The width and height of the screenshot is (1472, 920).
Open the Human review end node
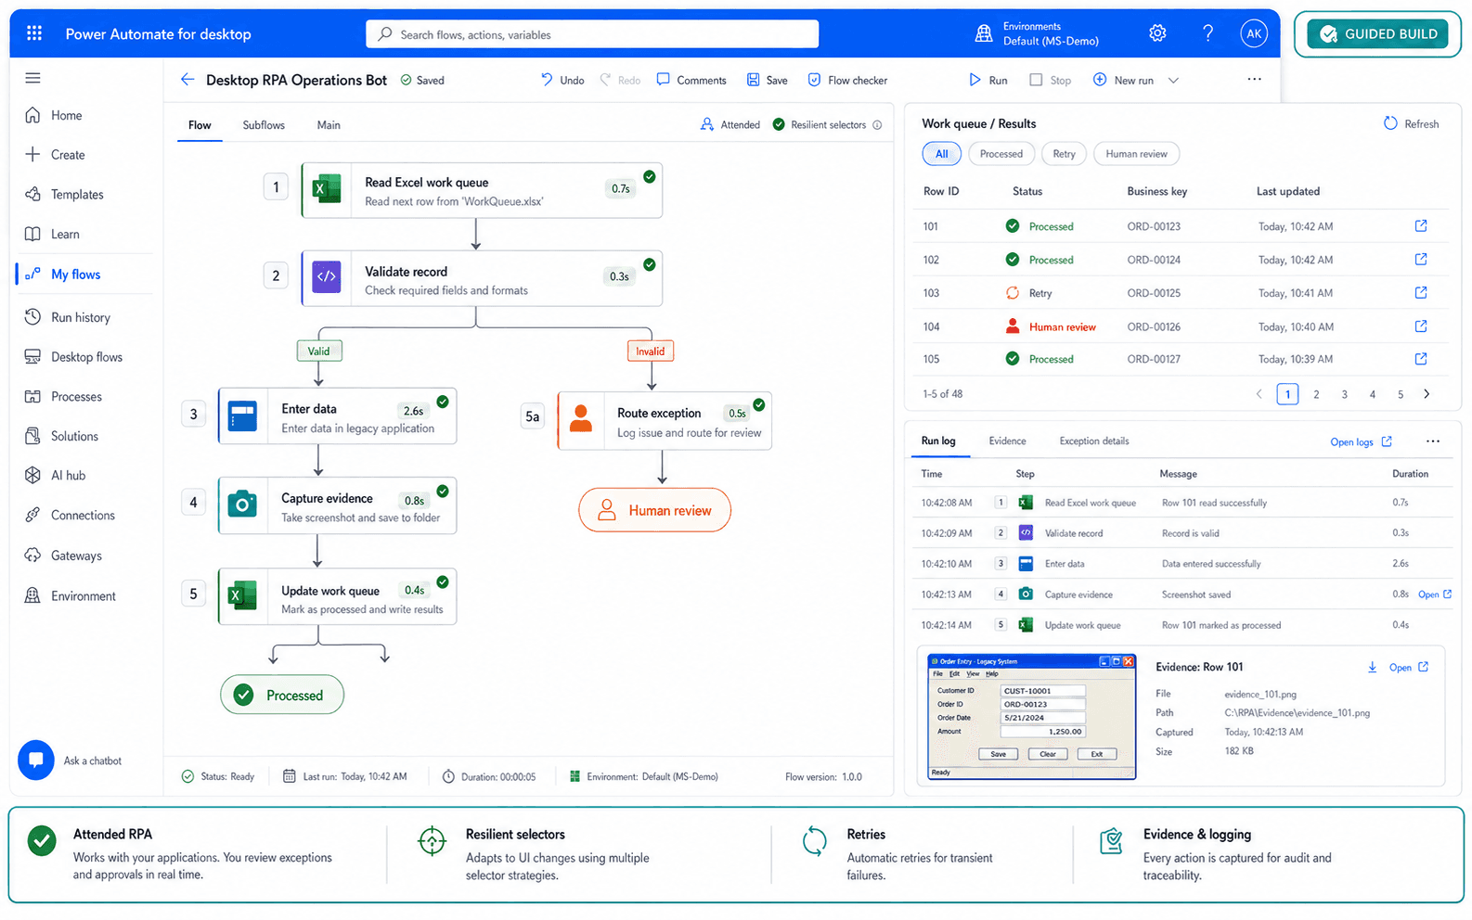[654, 510]
